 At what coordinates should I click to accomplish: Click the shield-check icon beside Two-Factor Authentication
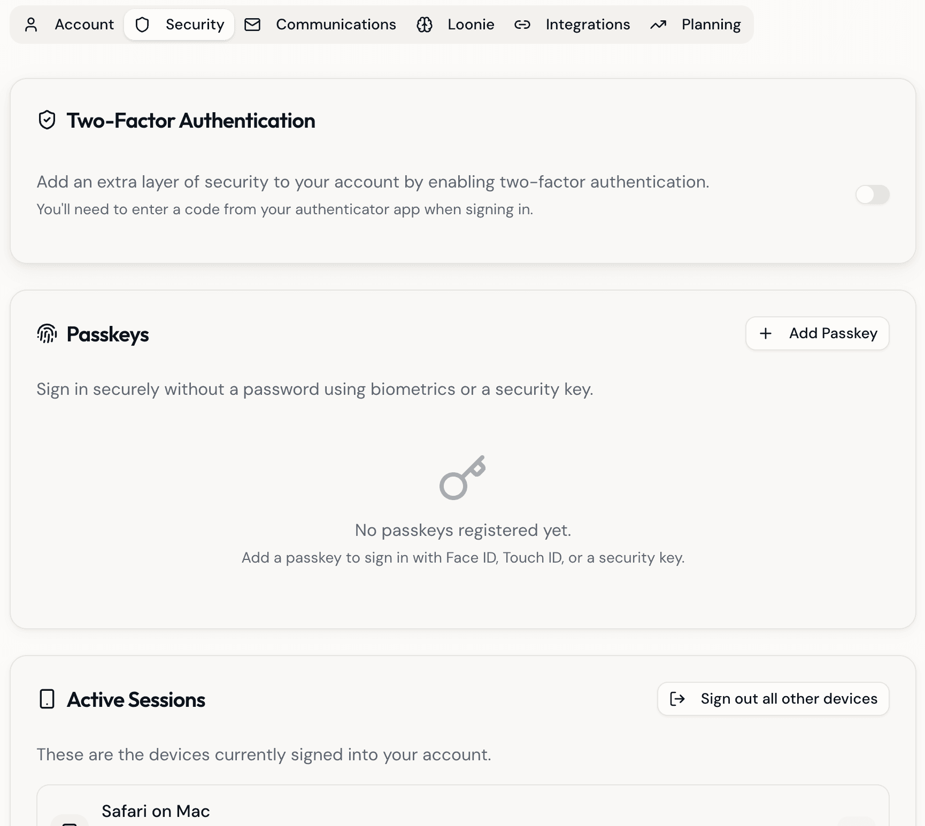48,120
